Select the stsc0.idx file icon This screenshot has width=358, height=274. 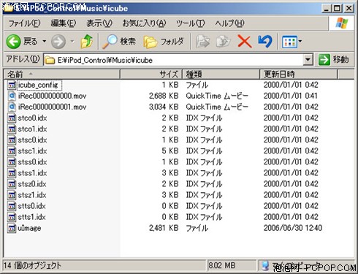[12, 140]
